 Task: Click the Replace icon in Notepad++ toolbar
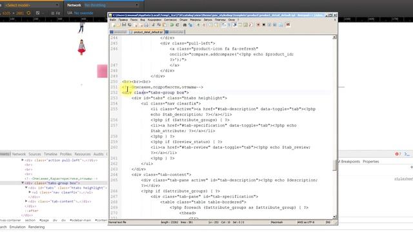point(190,24)
